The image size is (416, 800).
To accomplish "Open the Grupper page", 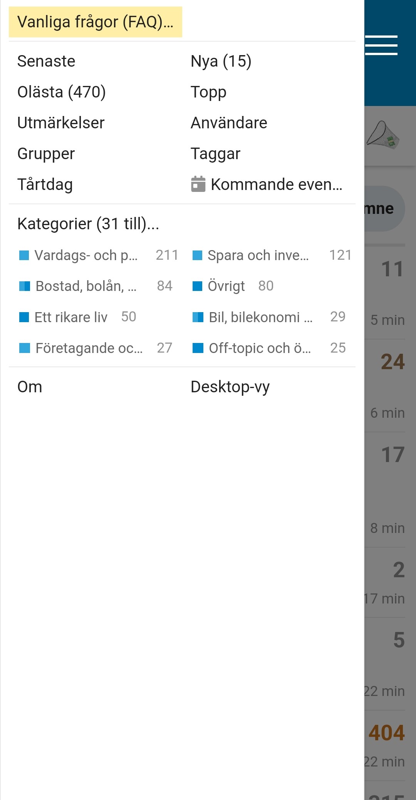I will [x=46, y=154].
